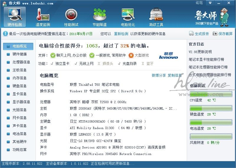This screenshot has width=236, height=168.
Task: Click 复制信息 to copy info
Action: click(175, 75)
